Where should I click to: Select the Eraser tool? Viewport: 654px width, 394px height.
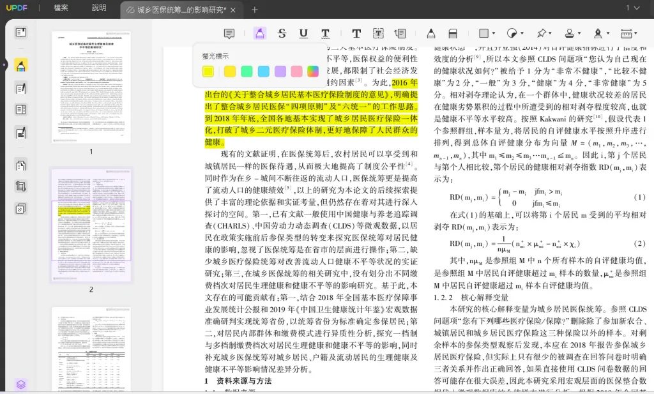click(453, 33)
